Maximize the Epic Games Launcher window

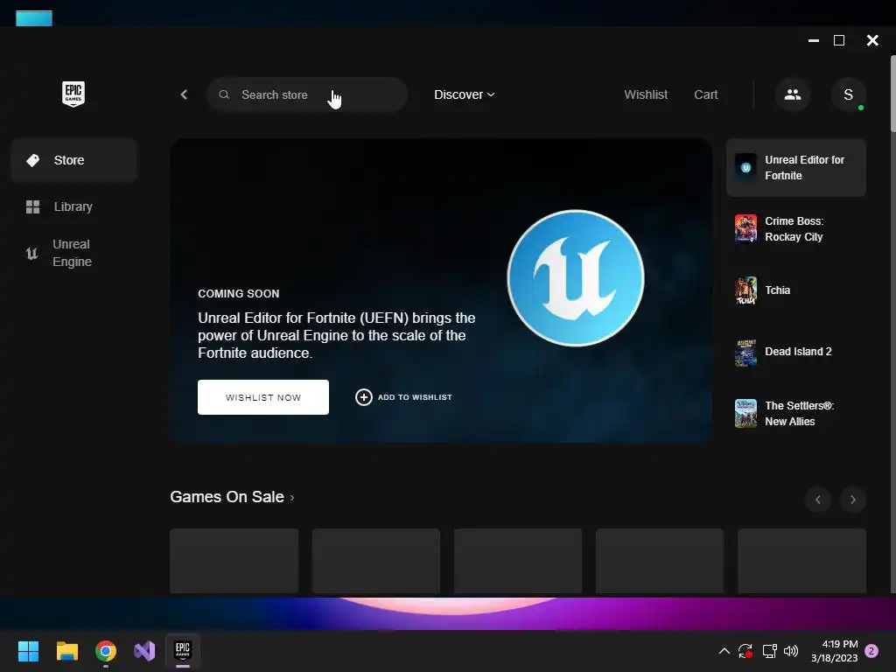[839, 40]
